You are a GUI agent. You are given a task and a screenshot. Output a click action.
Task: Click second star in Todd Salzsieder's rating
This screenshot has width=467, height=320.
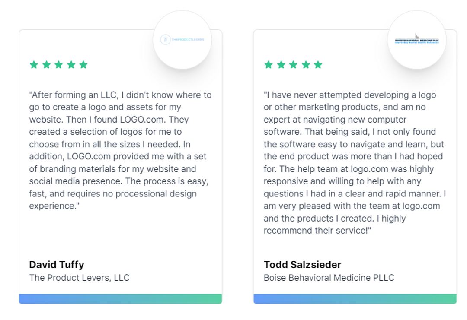pyautogui.click(x=281, y=64)
